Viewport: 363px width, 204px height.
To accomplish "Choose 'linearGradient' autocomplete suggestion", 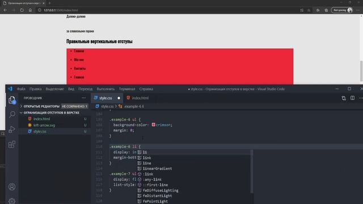I will pos(193,169).
